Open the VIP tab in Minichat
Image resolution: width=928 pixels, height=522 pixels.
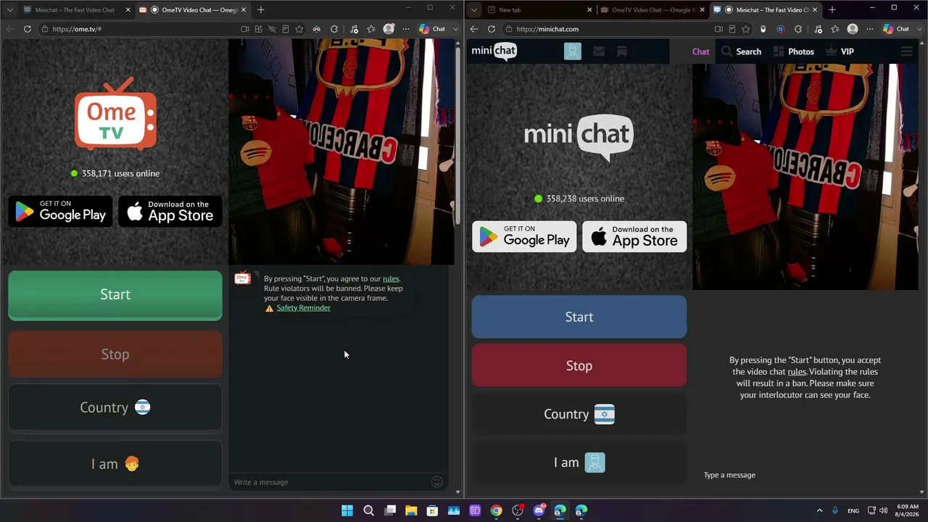point(840,51)
